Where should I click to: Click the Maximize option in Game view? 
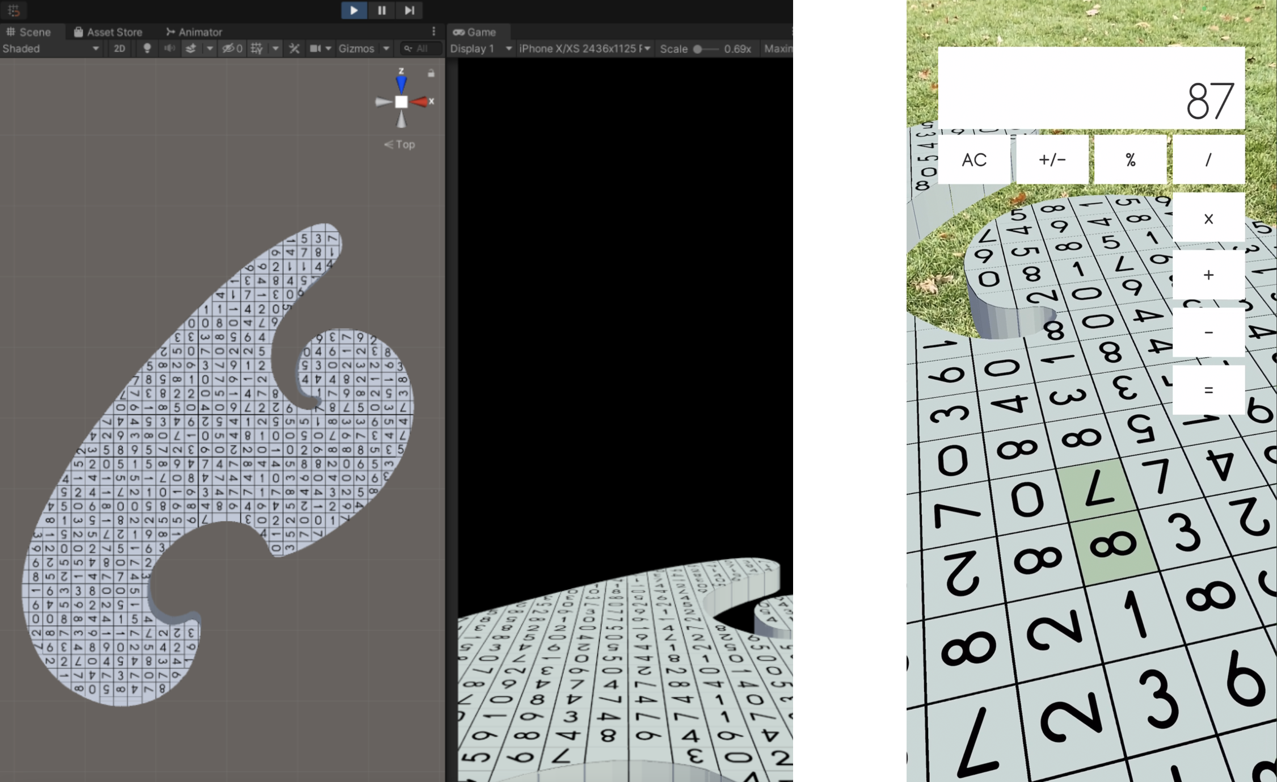777,49
